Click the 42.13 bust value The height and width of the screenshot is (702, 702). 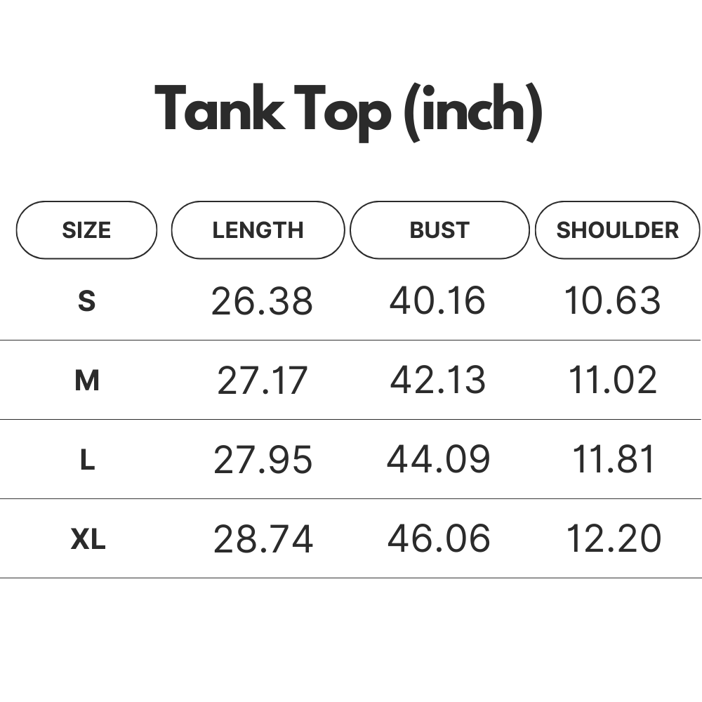pyautogui.click(x=438, y=380)
